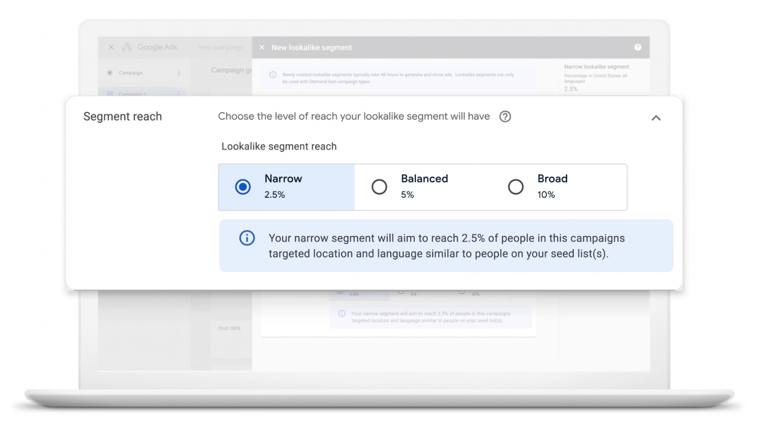
Task: Click 'New lookalike segment' panel title
Action: [311, 47]
